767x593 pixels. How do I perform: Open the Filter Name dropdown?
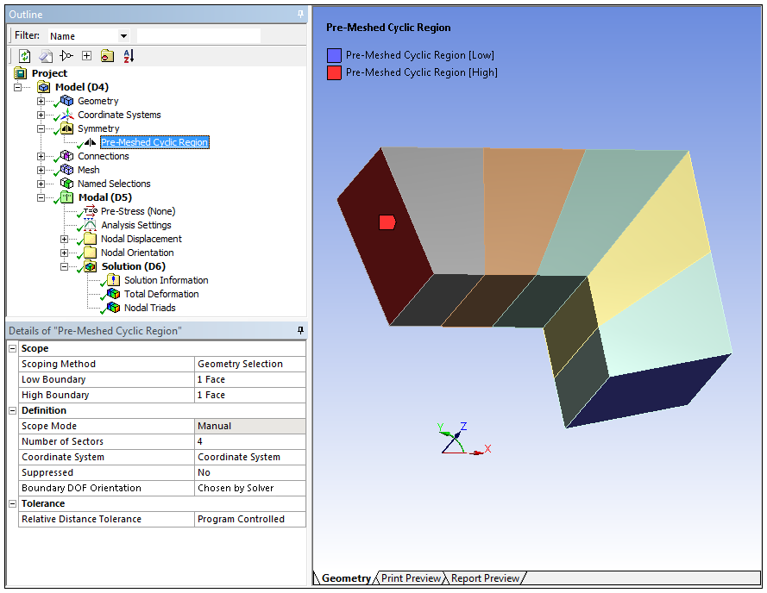pyautogui.click(x=123, y=36)
